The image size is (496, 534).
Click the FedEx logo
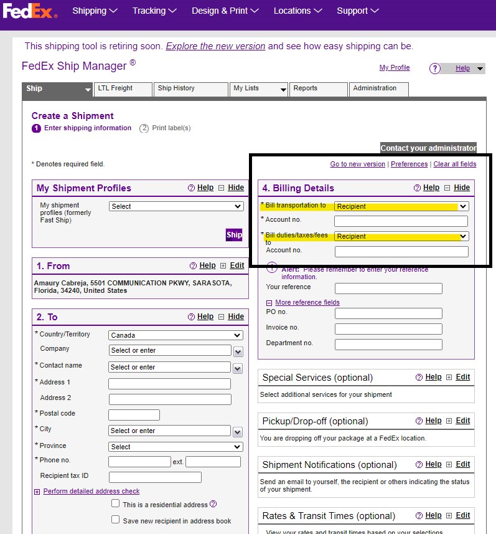click(29, 11)
